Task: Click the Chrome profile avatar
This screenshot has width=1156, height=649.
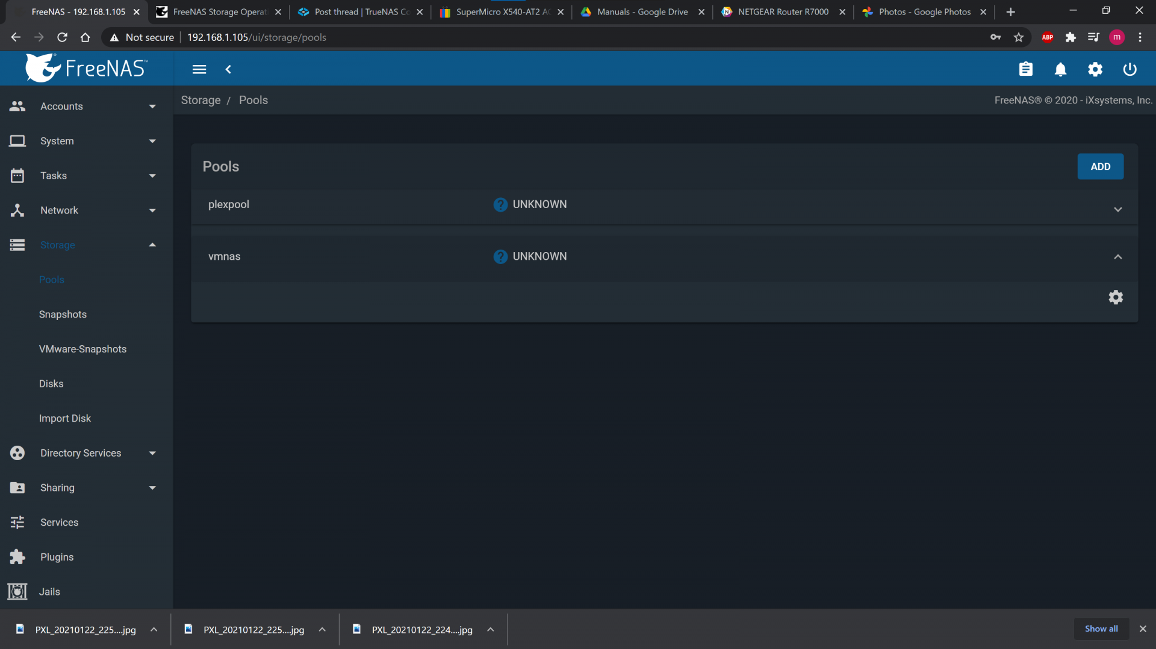Action: pos(1117,37)
